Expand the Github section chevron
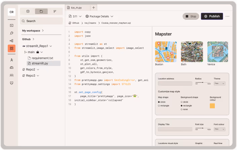This screenshot has height=150, width=237. [33, 39]
